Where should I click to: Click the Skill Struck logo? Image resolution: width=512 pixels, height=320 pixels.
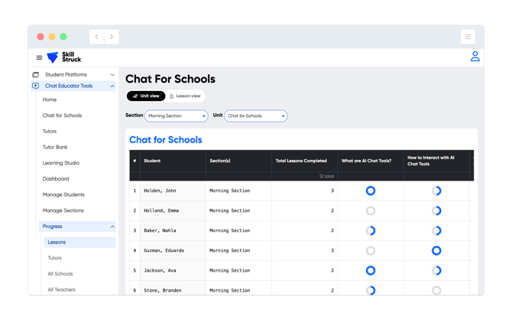63,57
